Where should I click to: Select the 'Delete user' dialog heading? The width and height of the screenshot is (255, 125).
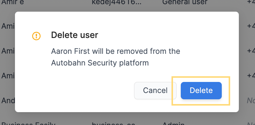[75, 35]
